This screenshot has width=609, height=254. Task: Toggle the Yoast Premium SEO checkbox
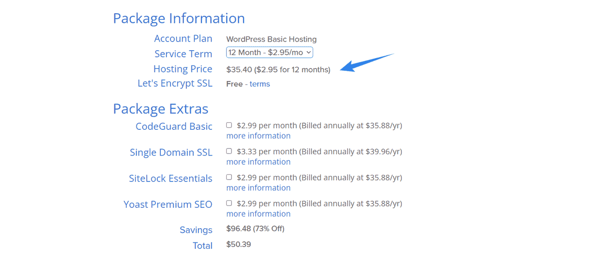click(229, 203)
